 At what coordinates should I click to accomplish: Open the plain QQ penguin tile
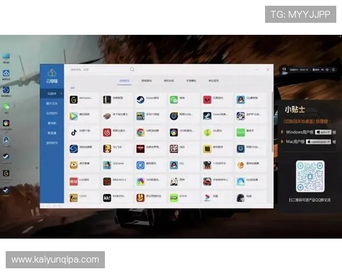pos(184,166)
